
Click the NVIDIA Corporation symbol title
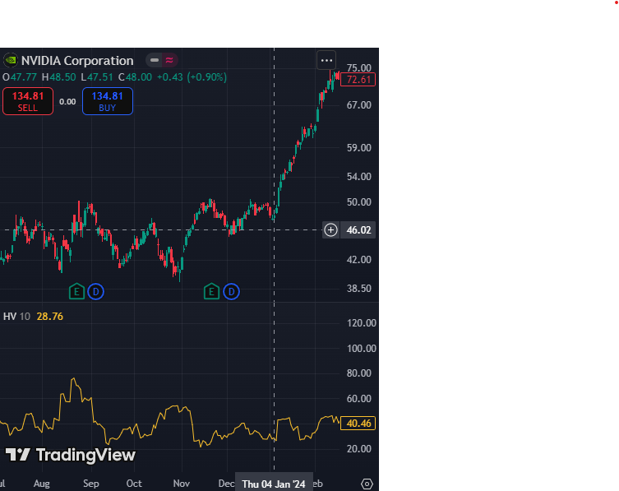(x=77, y=60)
